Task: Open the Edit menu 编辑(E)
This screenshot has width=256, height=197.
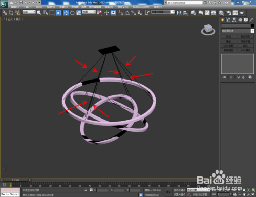Action: pyautogui.click(x=15, y=7)
